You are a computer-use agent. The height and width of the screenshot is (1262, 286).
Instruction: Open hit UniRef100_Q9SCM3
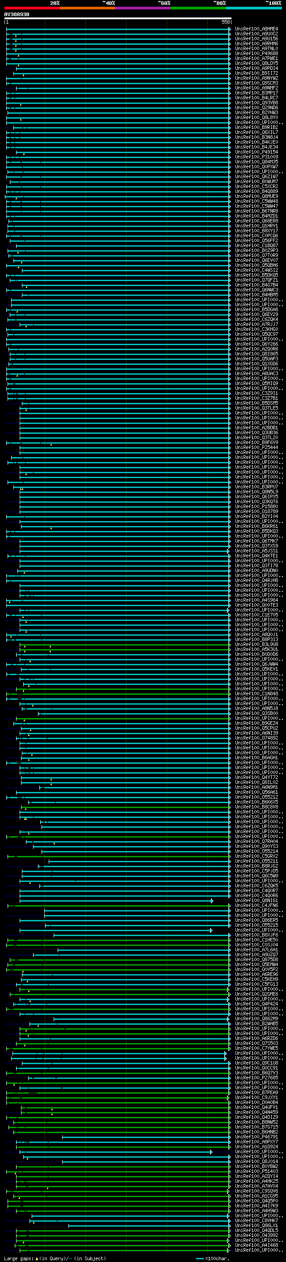coord(257,83)
